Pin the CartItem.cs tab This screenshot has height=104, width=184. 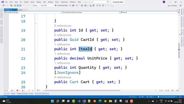click(14, 10)
